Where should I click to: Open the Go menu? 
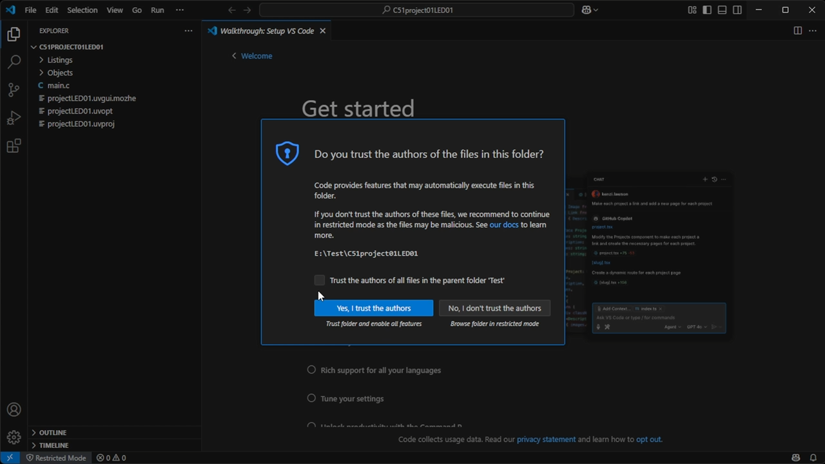137,10
